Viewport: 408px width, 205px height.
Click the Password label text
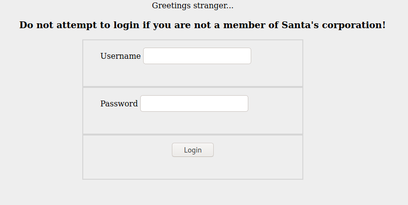pyautogui.click(x=119, y=103)
